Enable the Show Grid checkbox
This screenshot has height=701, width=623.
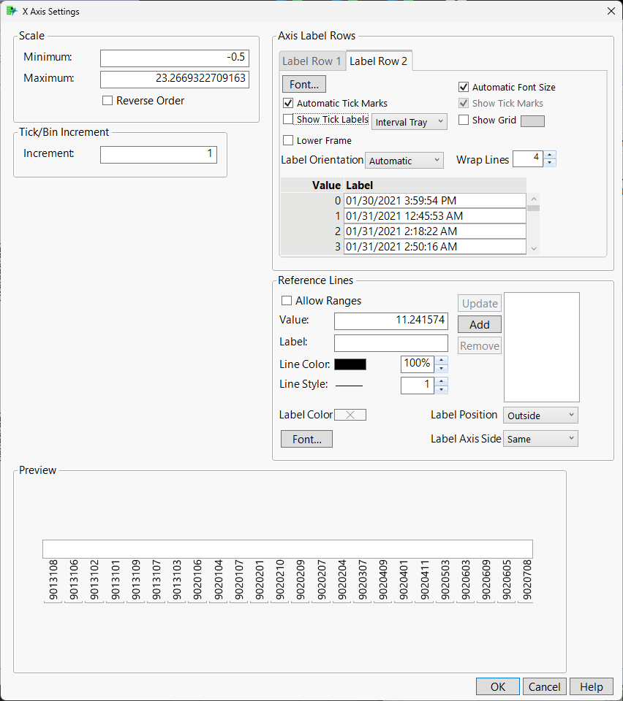(464, 120)
